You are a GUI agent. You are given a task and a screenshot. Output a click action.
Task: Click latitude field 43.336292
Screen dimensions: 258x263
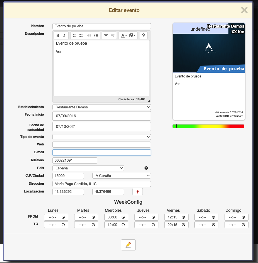point(68,192)
